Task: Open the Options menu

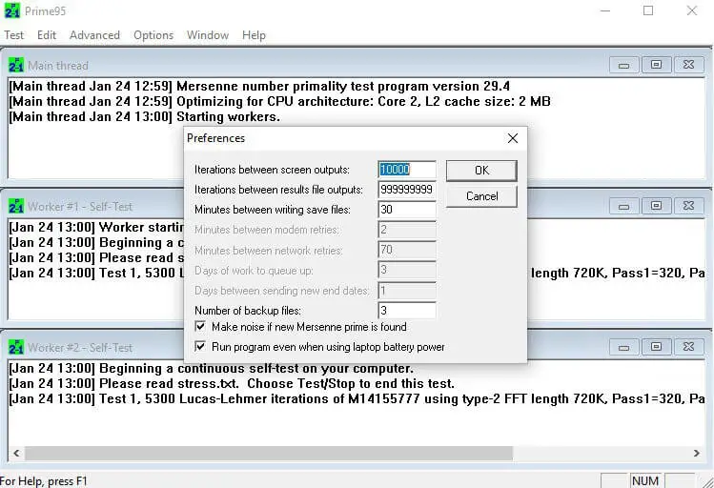Action: 153,35
